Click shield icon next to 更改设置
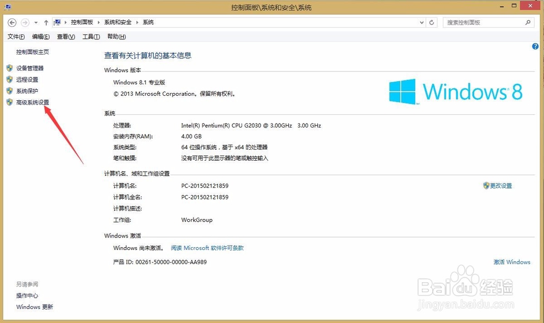Viewport: 544px width, 323px height. point(486,186)
